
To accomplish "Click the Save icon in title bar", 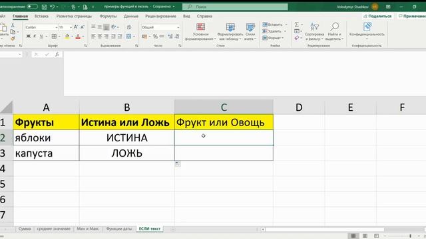I will click(45, 7).
